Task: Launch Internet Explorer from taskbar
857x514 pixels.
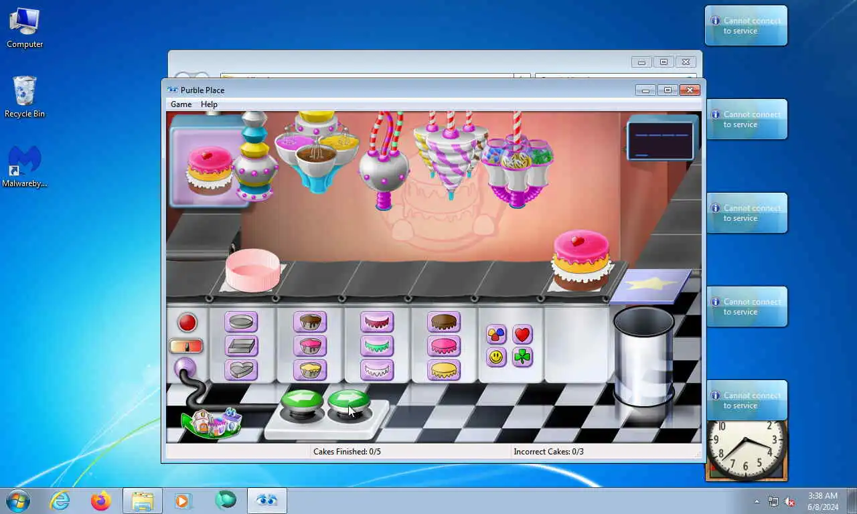Action: point(60,501)
